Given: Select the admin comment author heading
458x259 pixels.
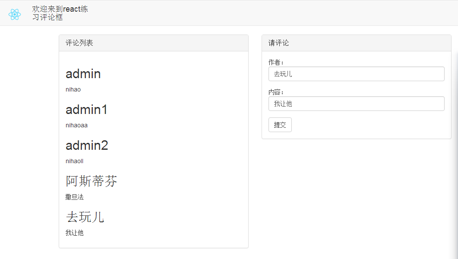Looking at the screenshot, I should 83,74.
